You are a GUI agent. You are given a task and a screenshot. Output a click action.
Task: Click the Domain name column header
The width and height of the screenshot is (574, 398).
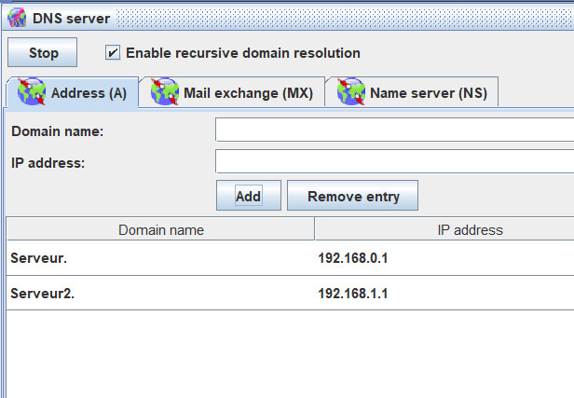click(x=160, y=229)
